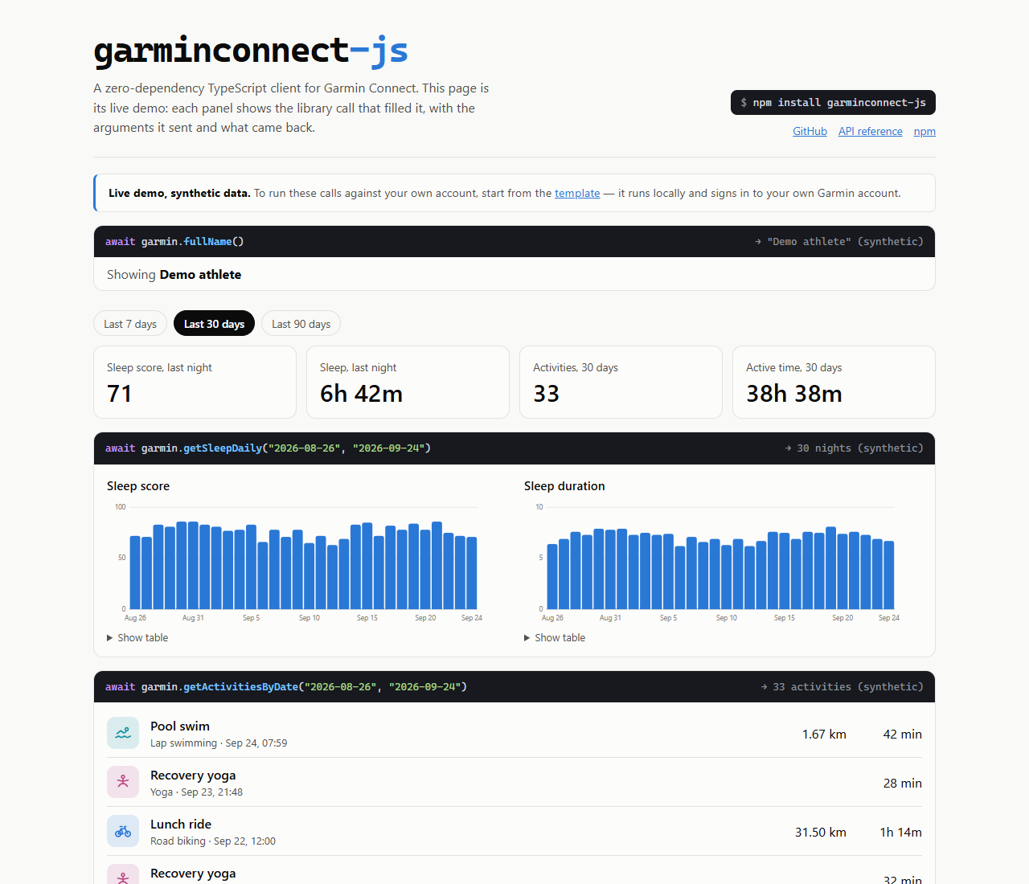Click the getSleepDaily code call
Screen dimensions: 1029x884
[x=268, y=448]
